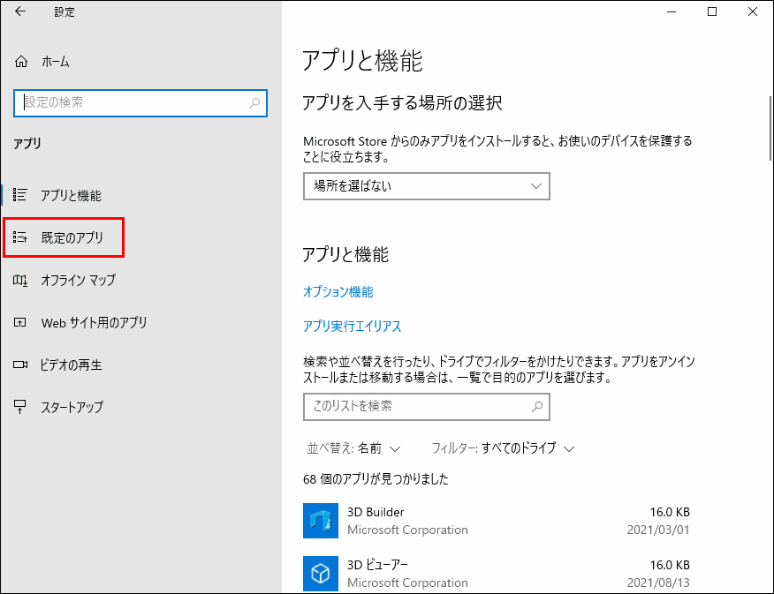Click the 既定のアプリ sidebar icon
Image resolution: width=774 pixels, height=594 pixels.
[19, 237]
